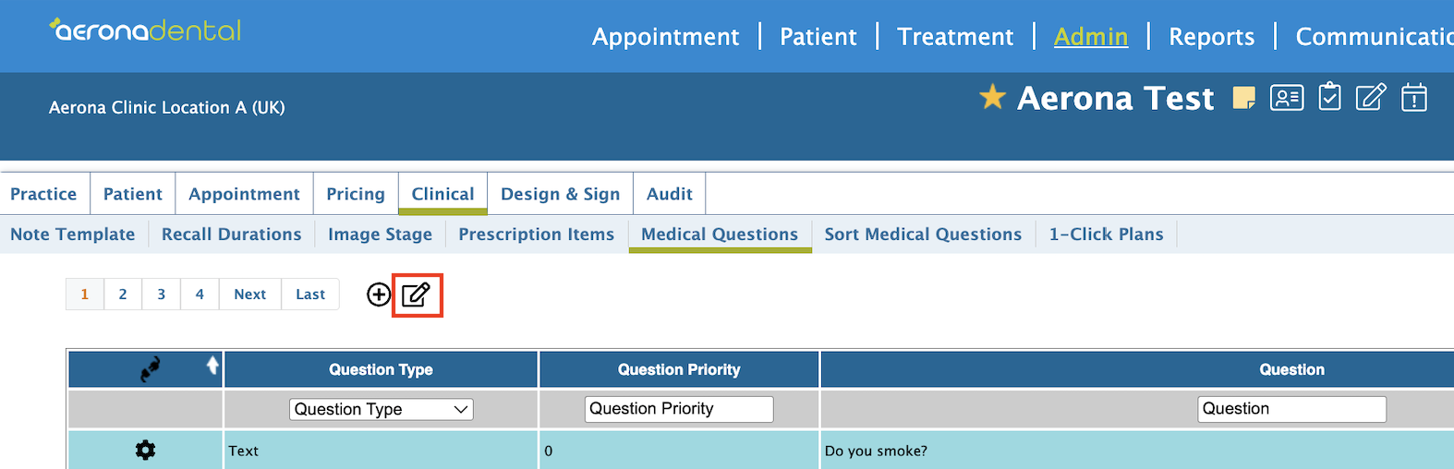Open Sort Medical Questions subtab
Screen dimensions: 1454x469
(x=923, y=234)
